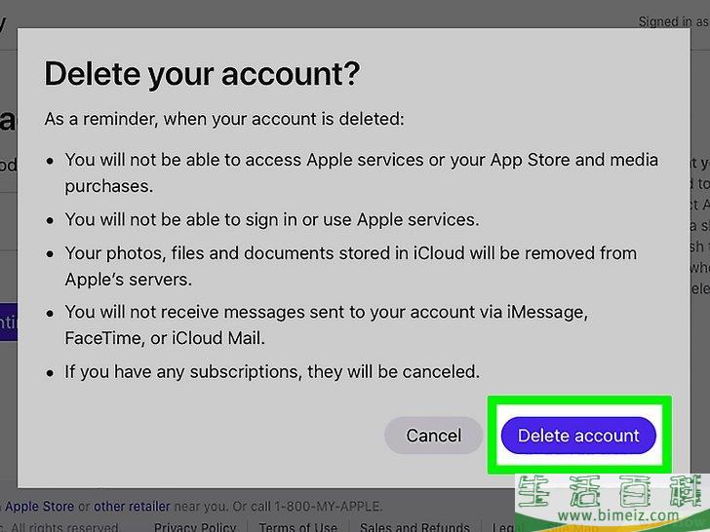
Task: Click the bullet about canceled subscriptions
Action: [x=272, y=371]
